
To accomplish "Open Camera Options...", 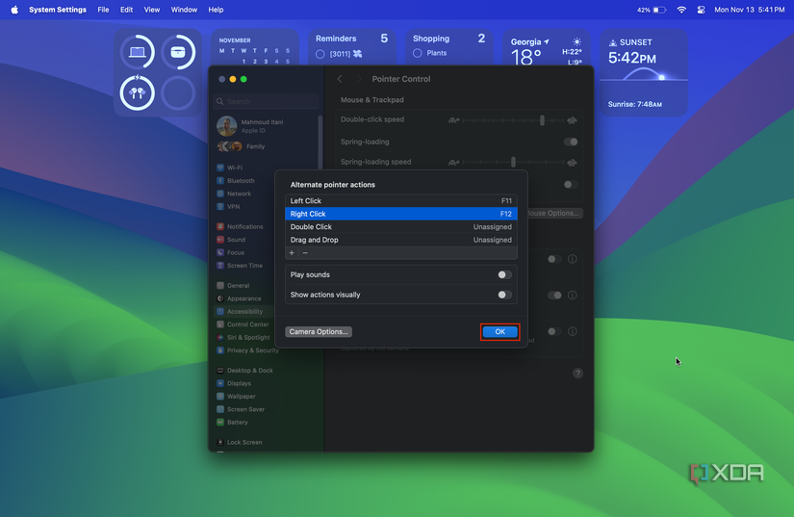I will [x=319, y=332].
